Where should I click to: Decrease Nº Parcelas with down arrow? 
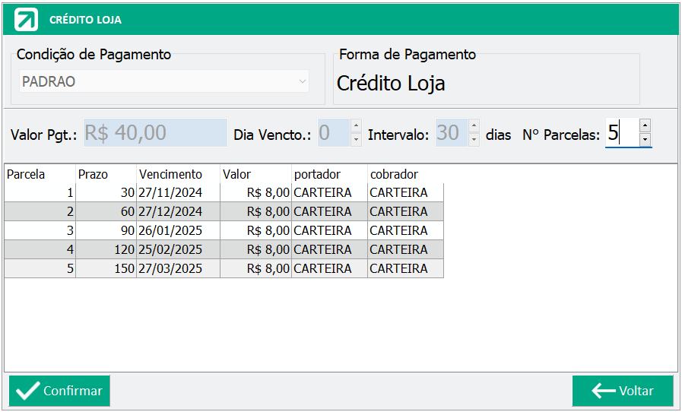pyautogui.click(x=645, y=140)
